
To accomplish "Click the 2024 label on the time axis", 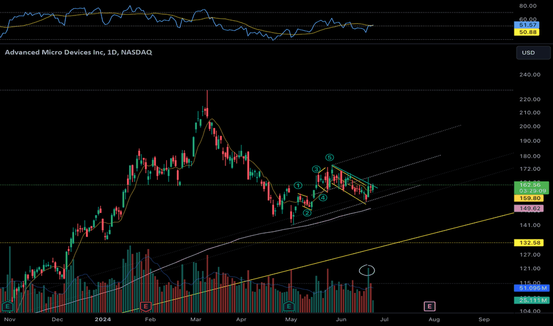I will (x=103, y=319).
